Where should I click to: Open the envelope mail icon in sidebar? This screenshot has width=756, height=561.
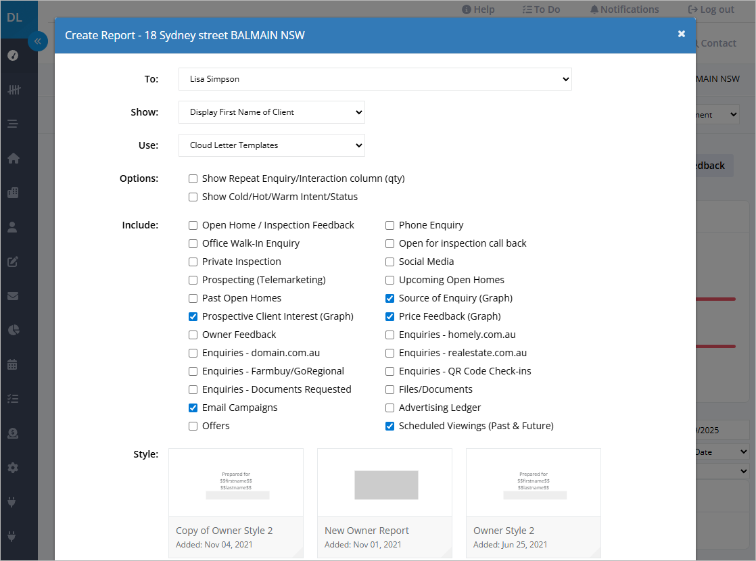[x=13, y=296]
